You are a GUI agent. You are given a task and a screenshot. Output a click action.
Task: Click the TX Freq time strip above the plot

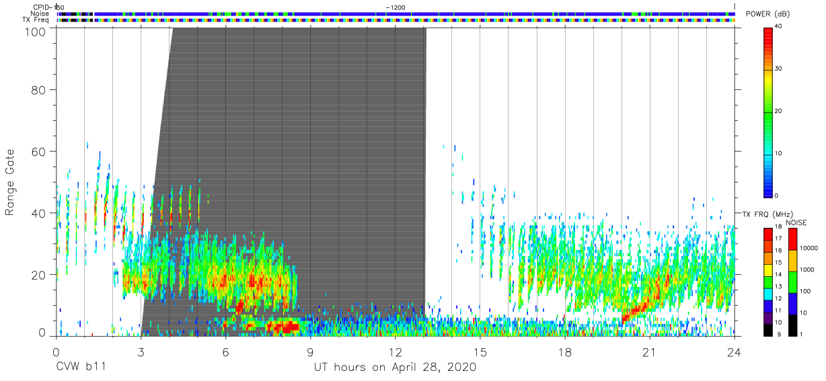pyautogui.click(x=396, y=20)
